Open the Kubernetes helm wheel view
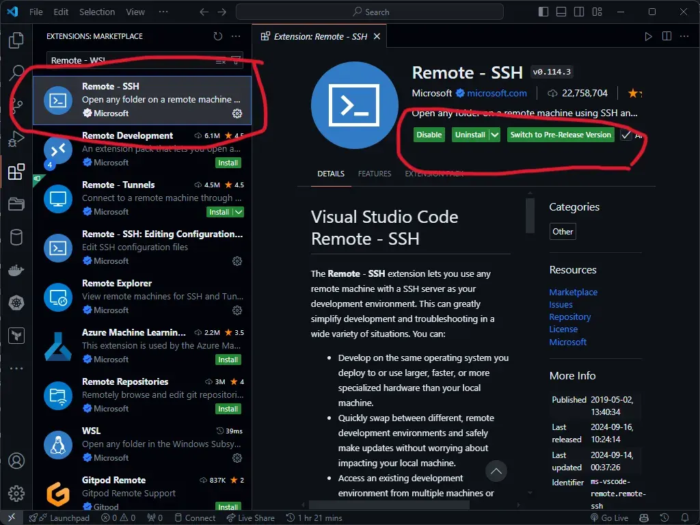700x525 pixels. point(16,303)
